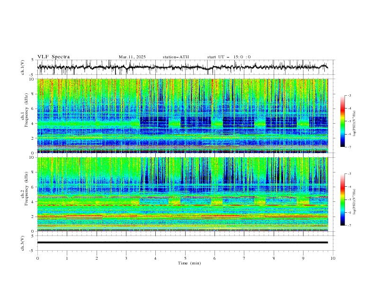The image size is (375, 290).
Task: Click the "ch.1(V)" axis label
Action: click(23, 67)
